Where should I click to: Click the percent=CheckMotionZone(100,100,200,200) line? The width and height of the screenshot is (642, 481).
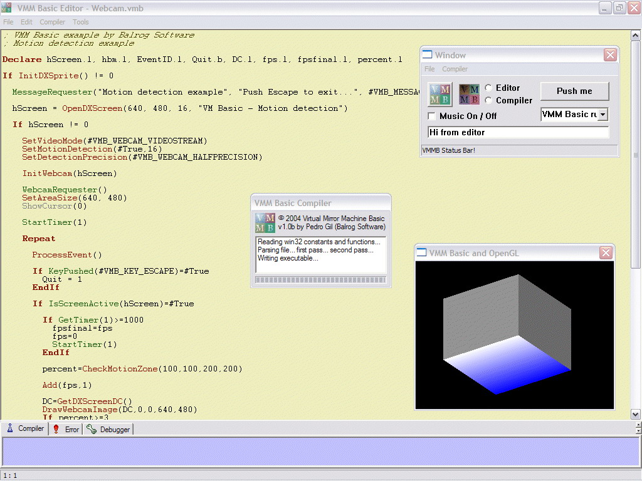[x=142, y=368]
